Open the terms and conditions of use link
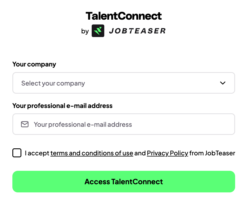 point(92,153)
